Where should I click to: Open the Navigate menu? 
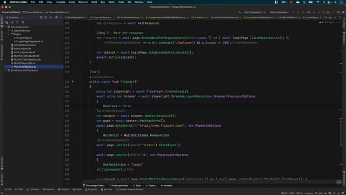tap(60, 2)
